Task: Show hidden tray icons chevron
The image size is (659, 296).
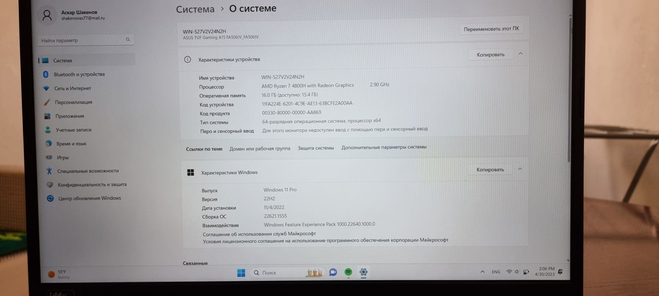Action: coord(482,272)
